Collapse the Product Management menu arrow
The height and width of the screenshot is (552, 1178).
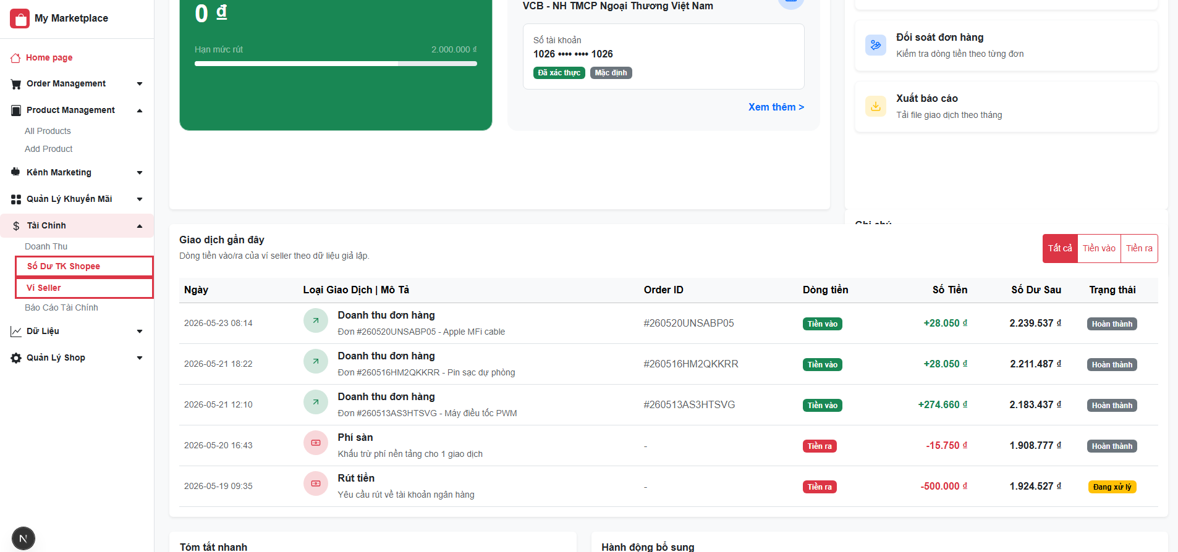tap(140, 111)
